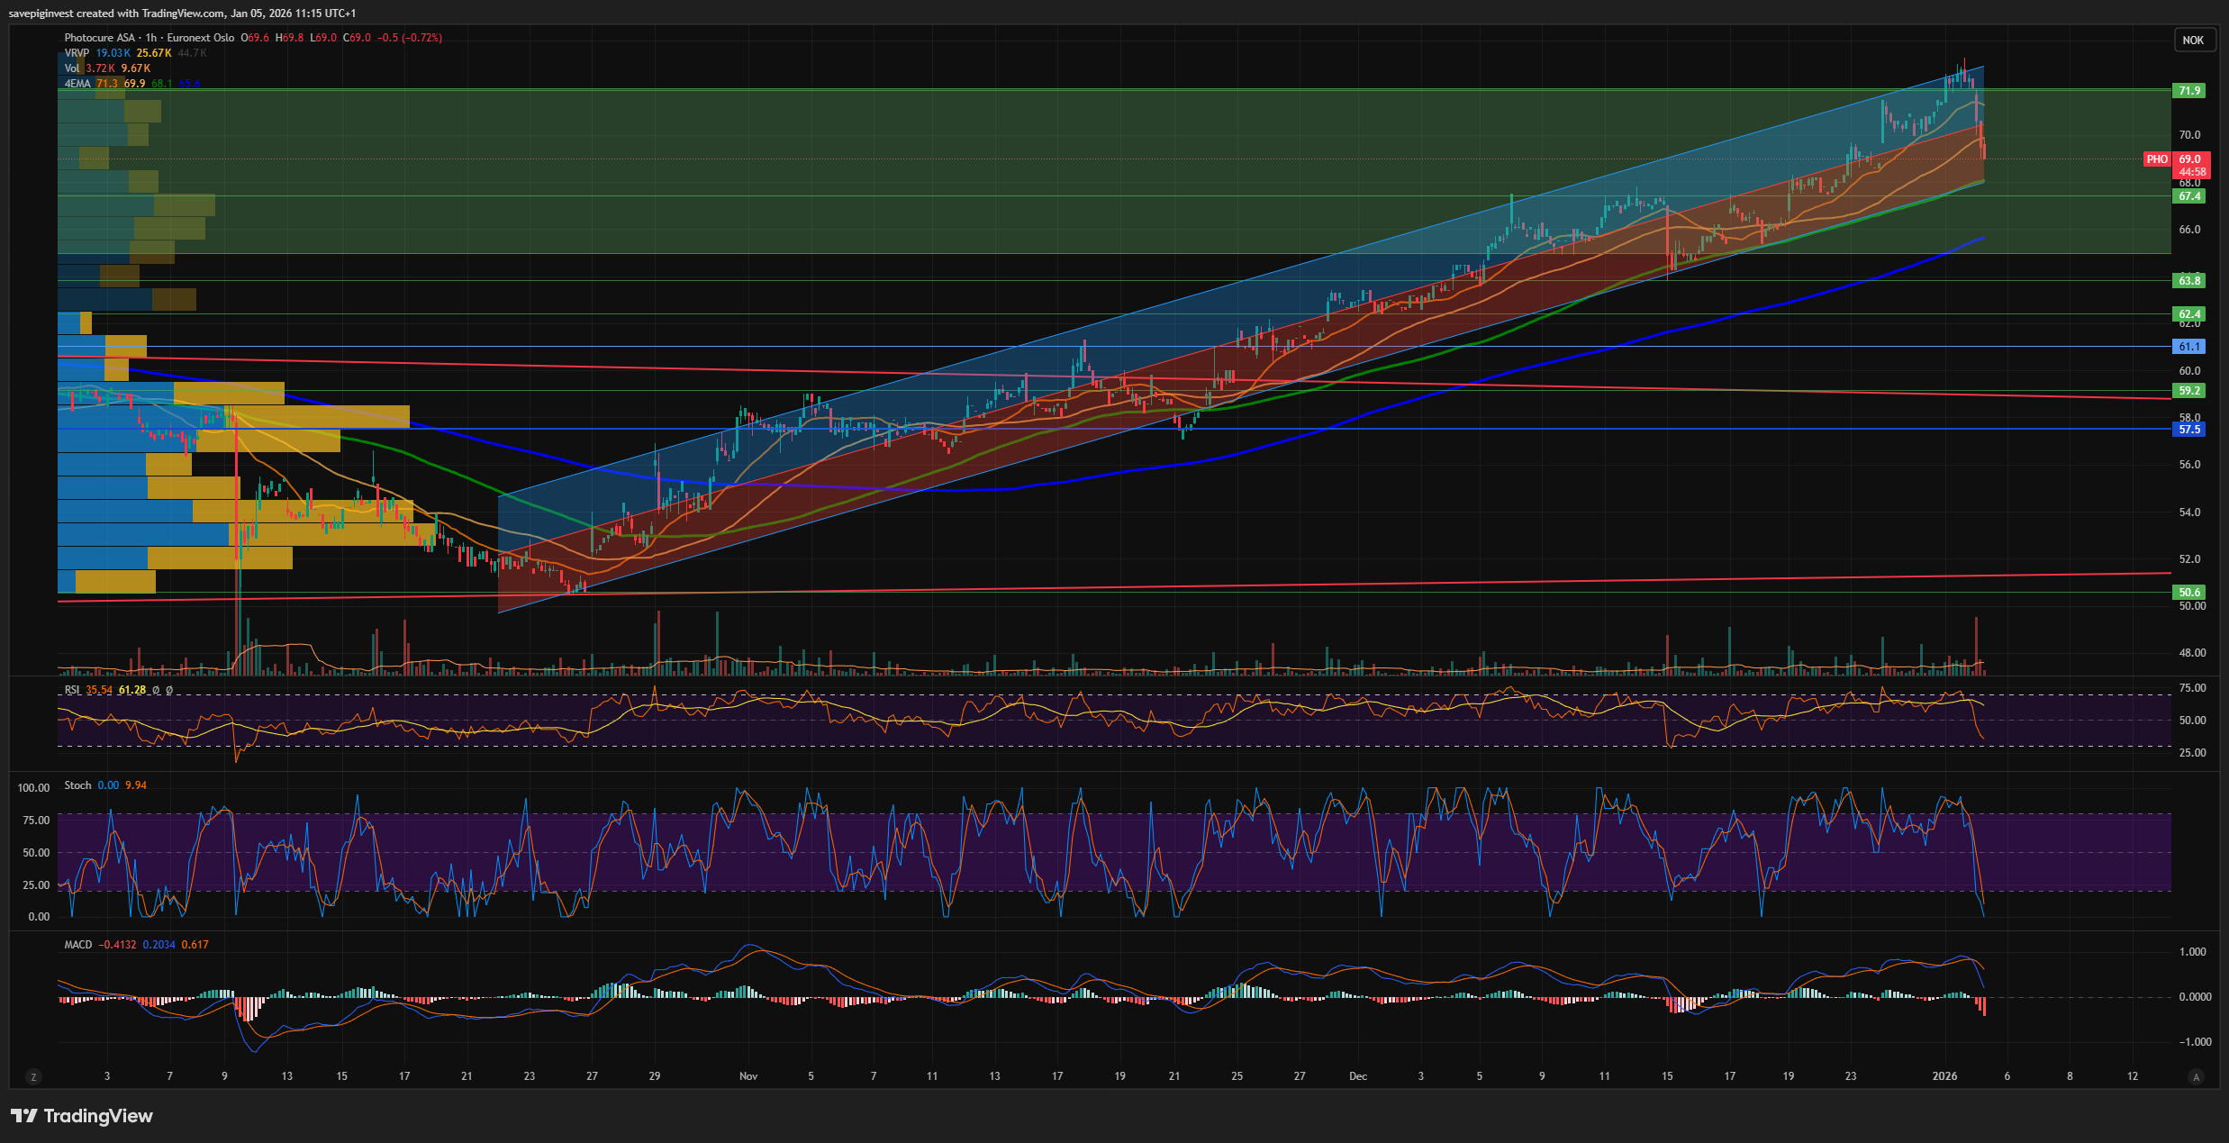Select the VRVP indicator legend
Viewport: 2229px width, 1143px height.
[77, 53]
